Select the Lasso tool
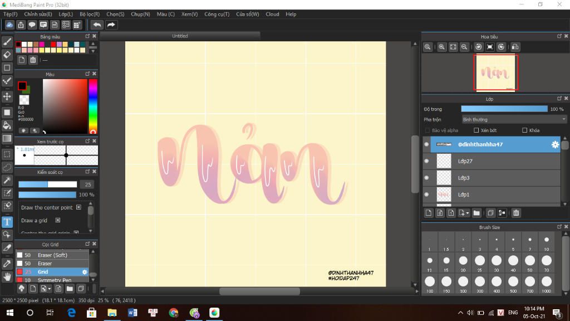Viewport: 570px width, 321px height. pyautogui.click(x=7, y=167)
